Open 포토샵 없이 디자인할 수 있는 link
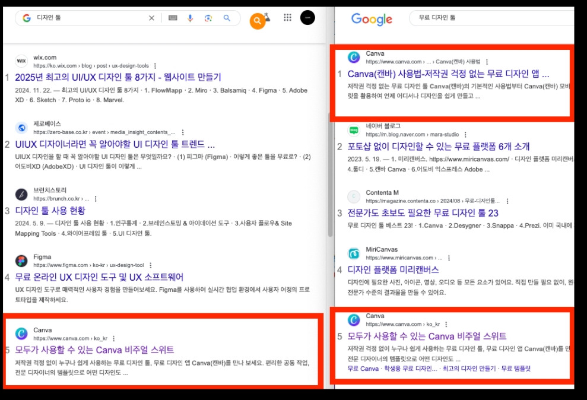Viewport: 587px width, 400px height. [x=439, y=147]
